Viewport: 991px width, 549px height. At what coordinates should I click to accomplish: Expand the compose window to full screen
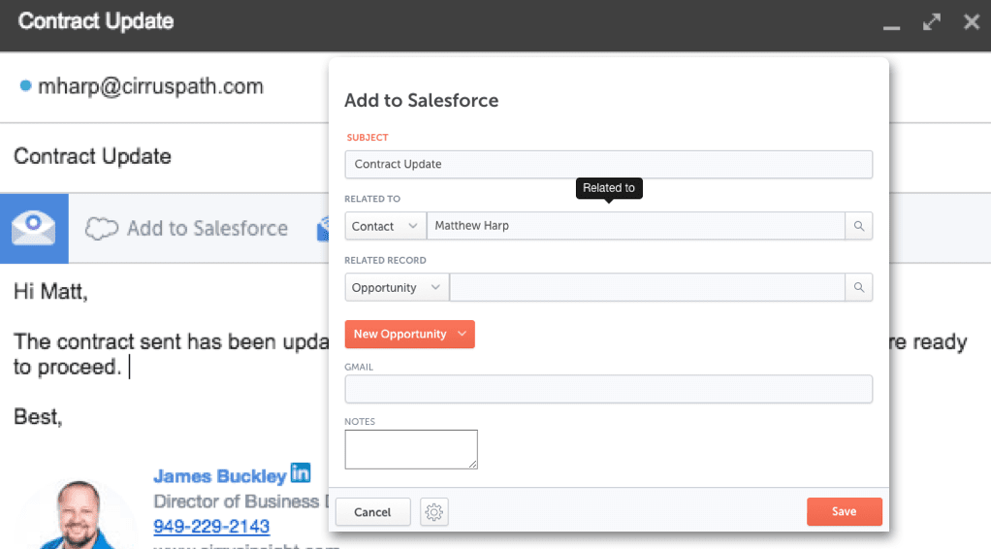pos(932,22)
